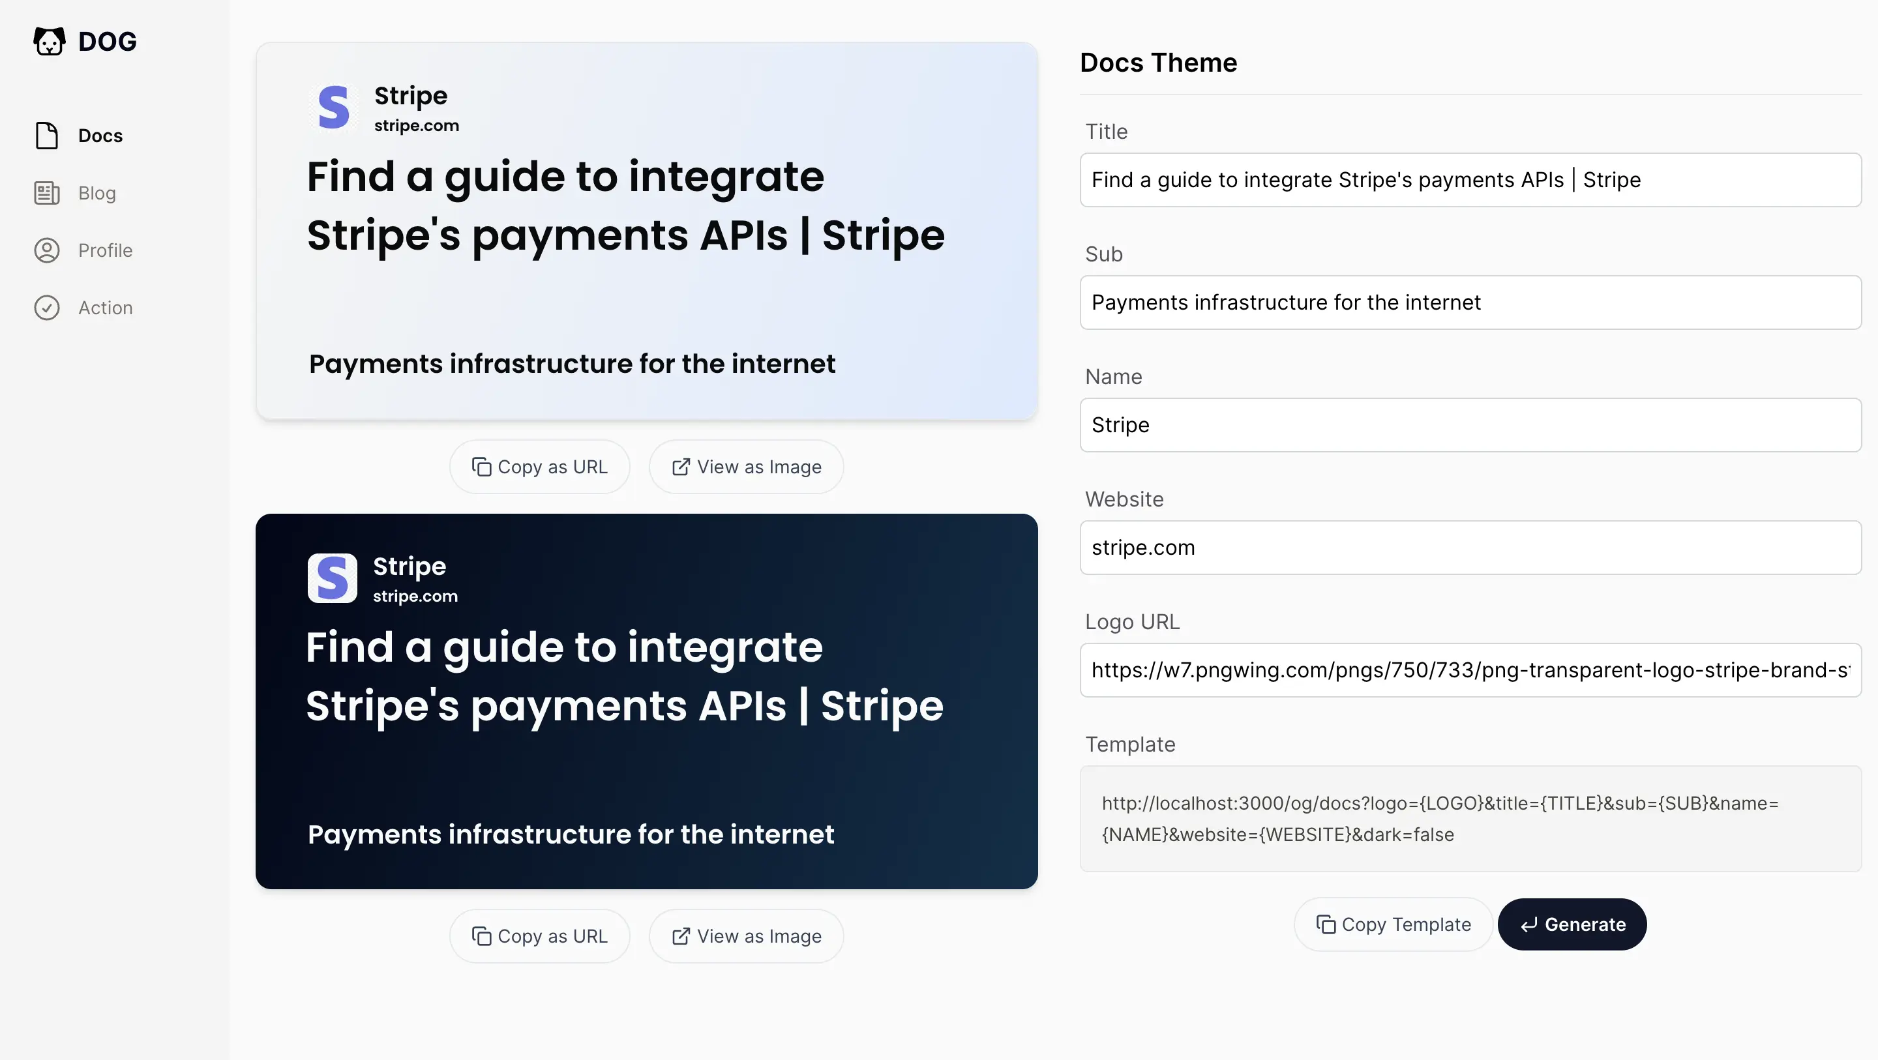Select the Action menu item
The height and width of the screenshot is (1060, 1878).
[105, 308]
